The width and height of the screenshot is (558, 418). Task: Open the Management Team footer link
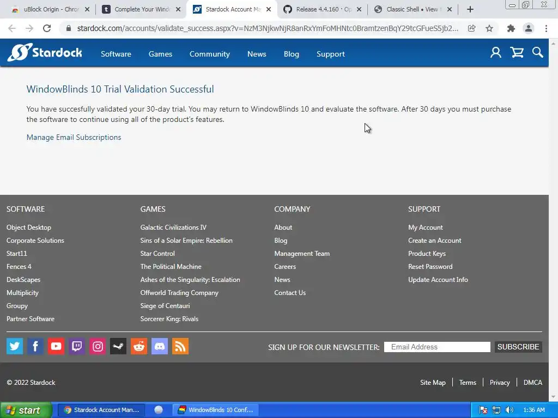click(x=302, y=254)
